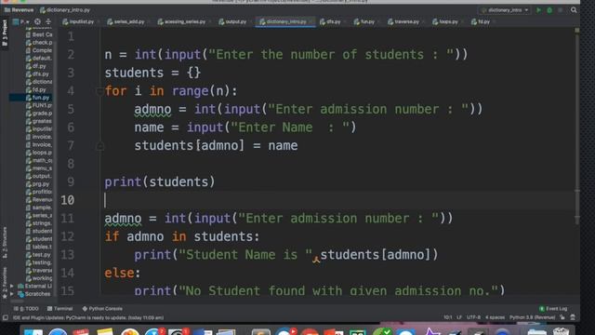This screenshot has width=595, height=335.
Task: Click the IDE and Plugin Updates message
Action: tap(88, 318)
